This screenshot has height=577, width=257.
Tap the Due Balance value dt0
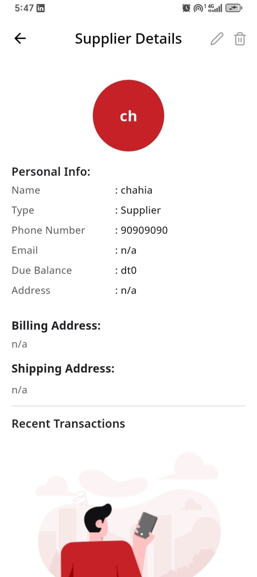128,270
